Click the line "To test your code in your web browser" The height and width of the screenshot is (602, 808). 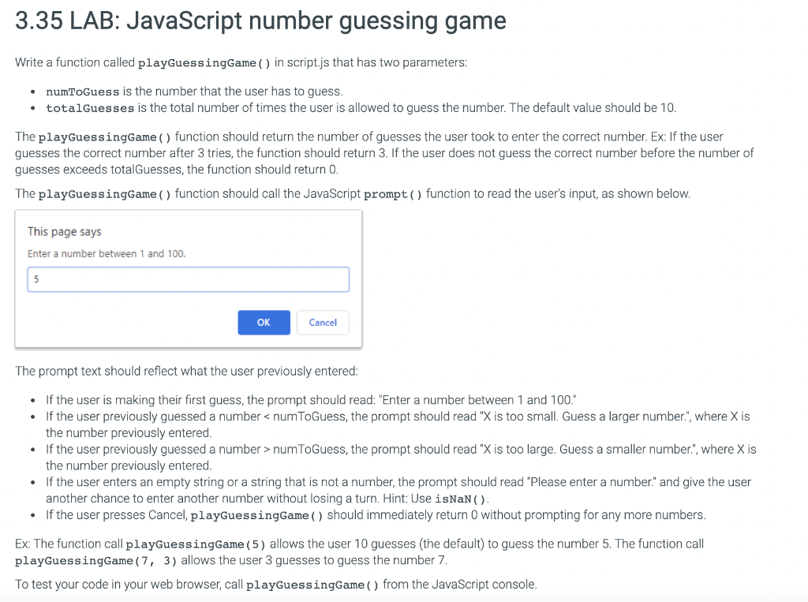(275, 585)
